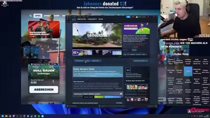
Task: Click Alle anzeigen link for events
Action: click(x=119, y=103)
